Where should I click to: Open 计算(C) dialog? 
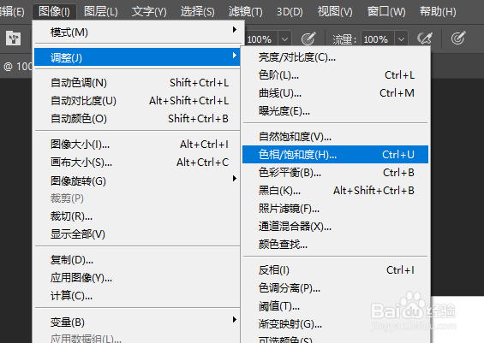tap(137, 296)
